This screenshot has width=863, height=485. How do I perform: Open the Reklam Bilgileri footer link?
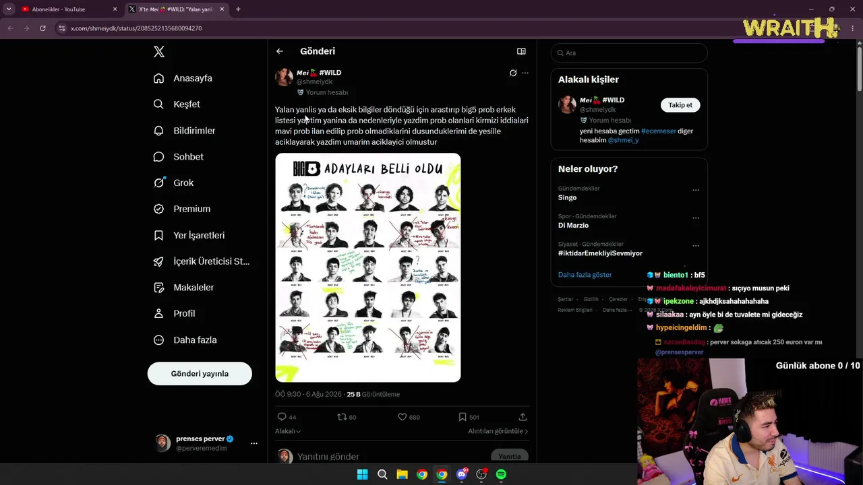pos(574,310)
